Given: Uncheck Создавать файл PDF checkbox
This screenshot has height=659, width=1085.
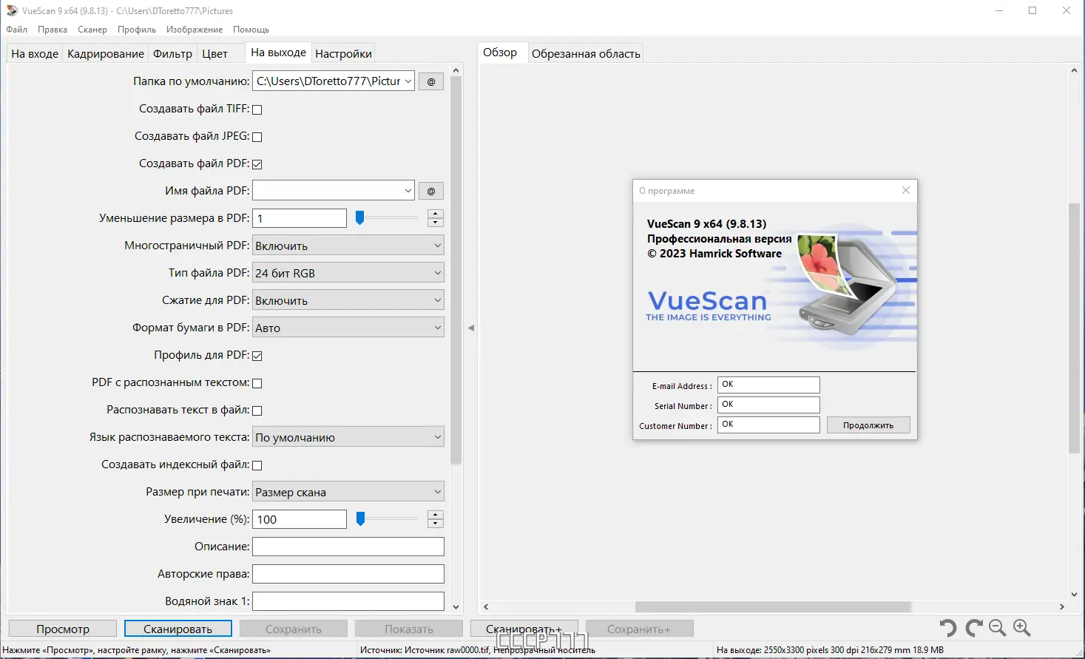Looking at the screenshot, I should tap(257, 164).
